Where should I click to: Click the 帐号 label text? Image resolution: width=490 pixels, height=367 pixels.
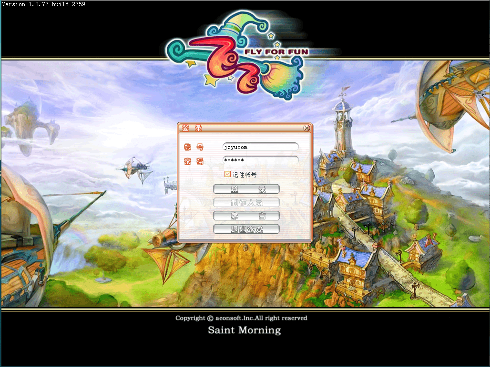tap(194, 148)
